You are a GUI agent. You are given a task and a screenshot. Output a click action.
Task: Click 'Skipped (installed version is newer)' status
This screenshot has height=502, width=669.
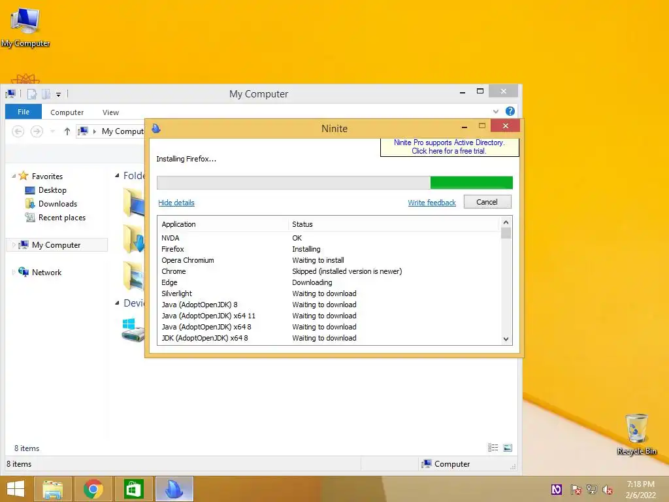pyautogui.click(x=347, y=271)
